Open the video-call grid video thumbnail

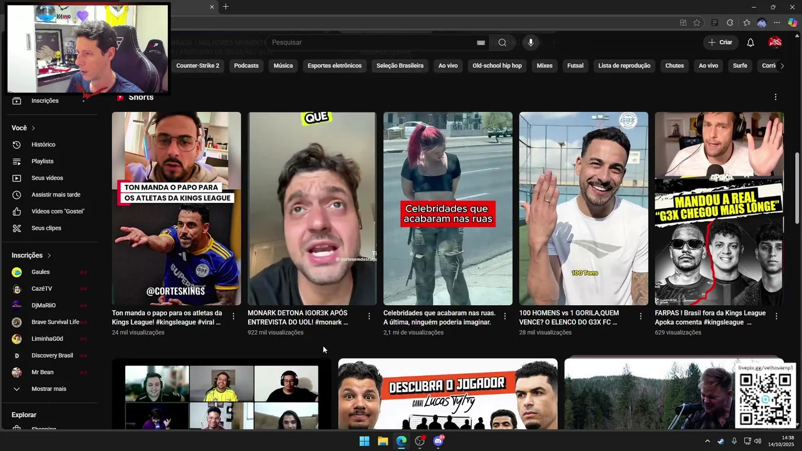pos(221,394)
